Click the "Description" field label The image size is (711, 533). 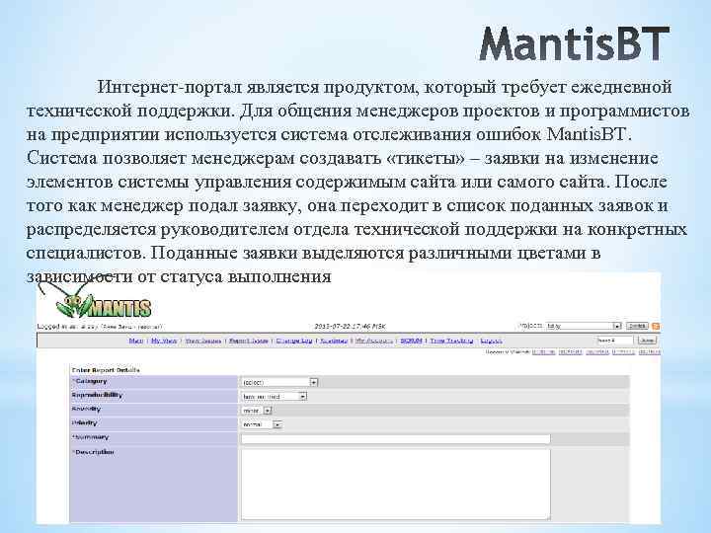tap(93, 452)
